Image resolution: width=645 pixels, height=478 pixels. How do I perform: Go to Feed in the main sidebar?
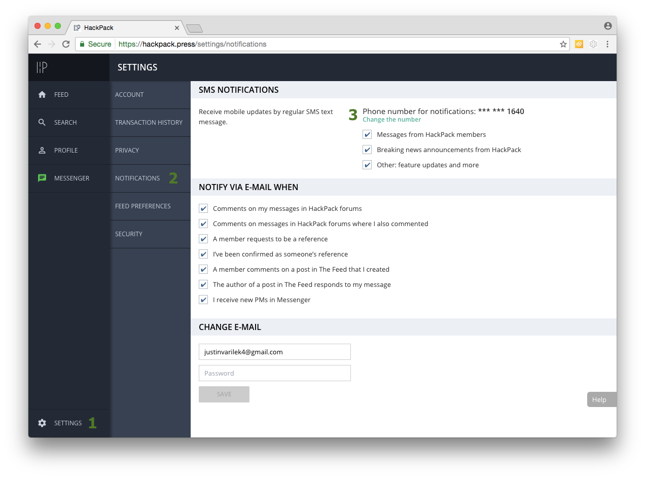point(69,95)
